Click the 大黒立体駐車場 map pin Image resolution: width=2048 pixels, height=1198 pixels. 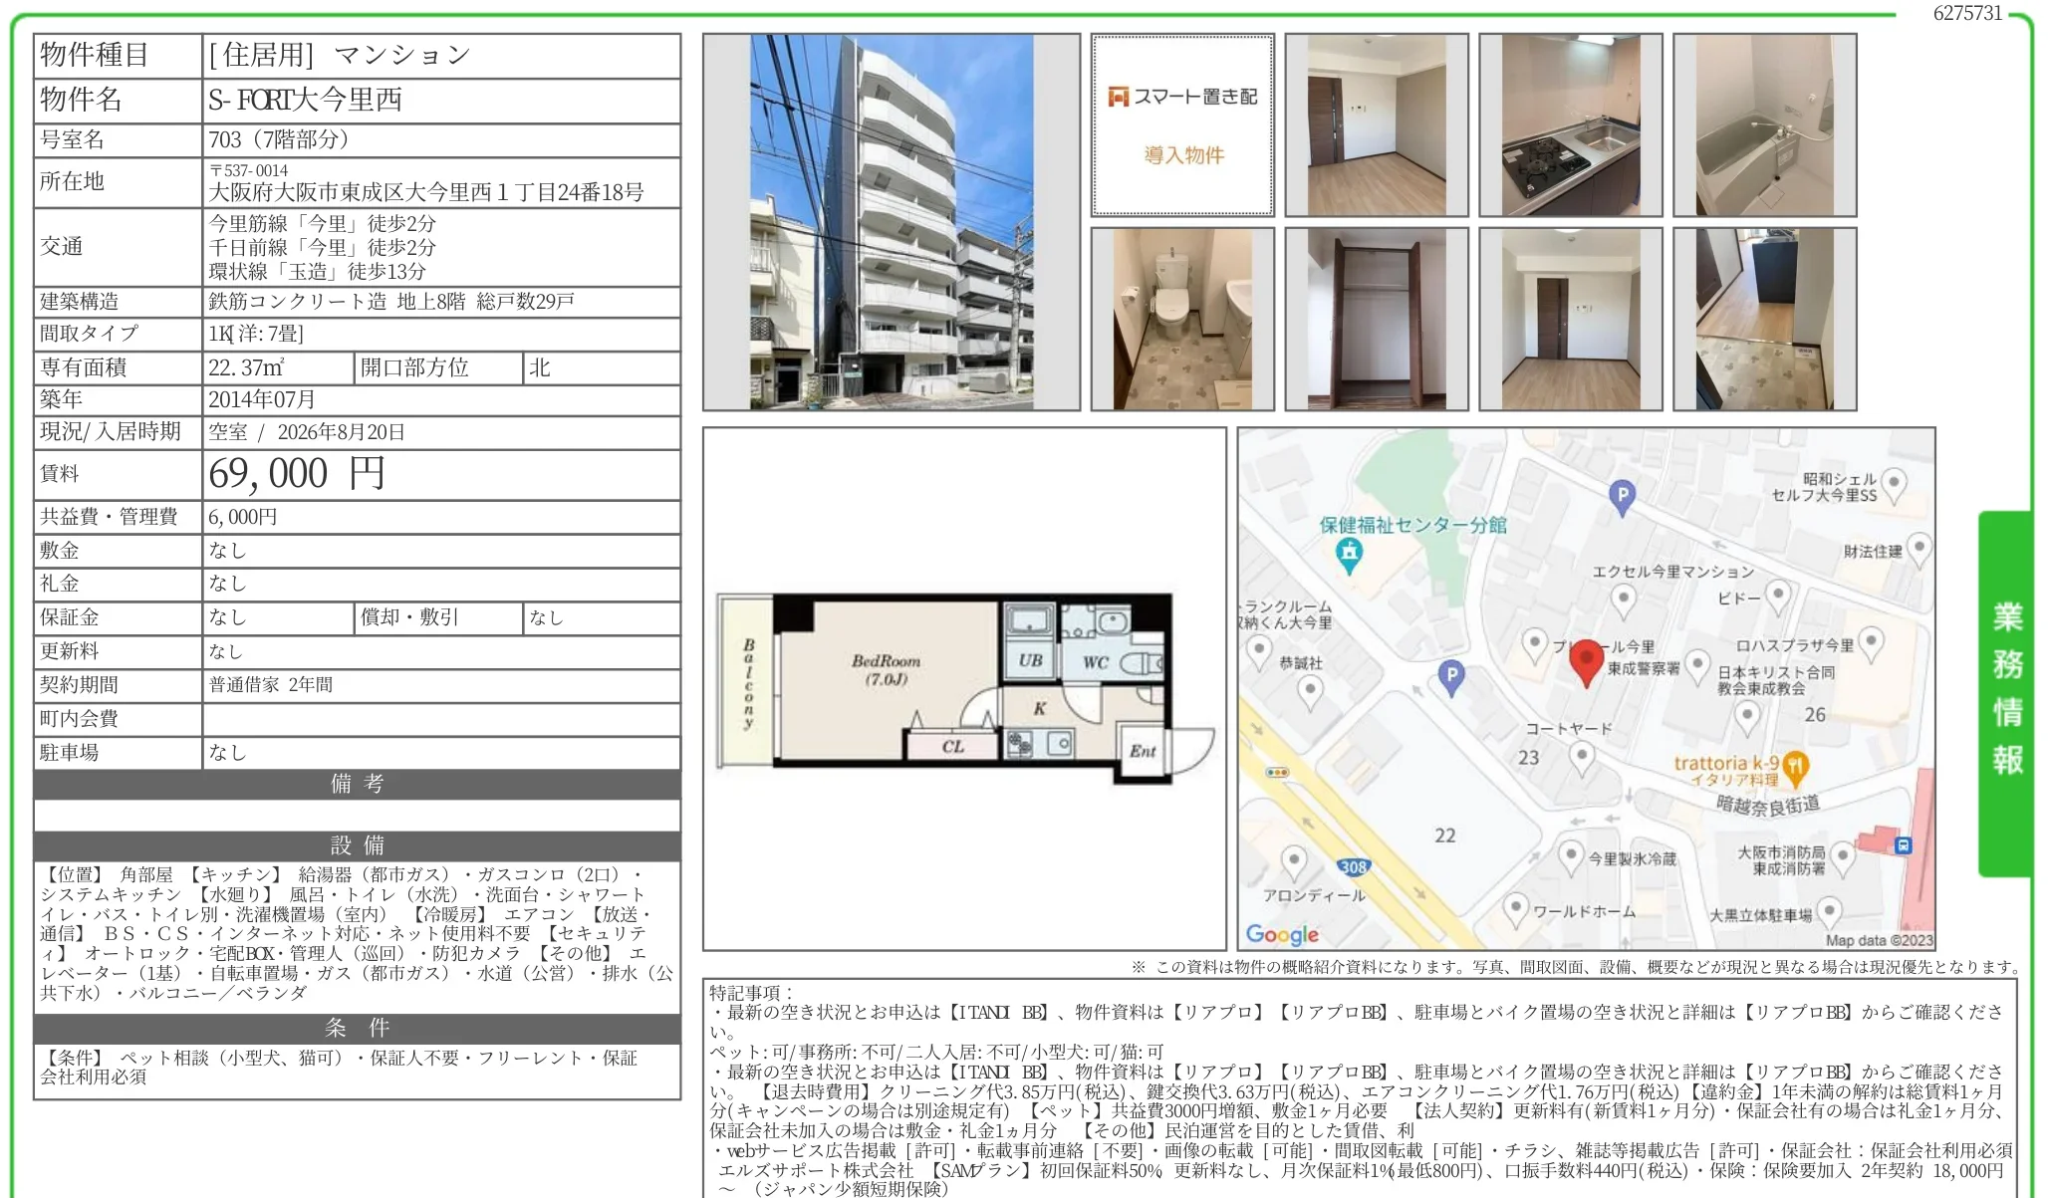pyautogui.click(x=1829, y=913)
